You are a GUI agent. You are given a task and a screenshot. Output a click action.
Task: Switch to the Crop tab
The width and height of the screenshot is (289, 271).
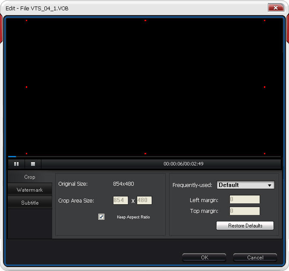tap(30, 177)
